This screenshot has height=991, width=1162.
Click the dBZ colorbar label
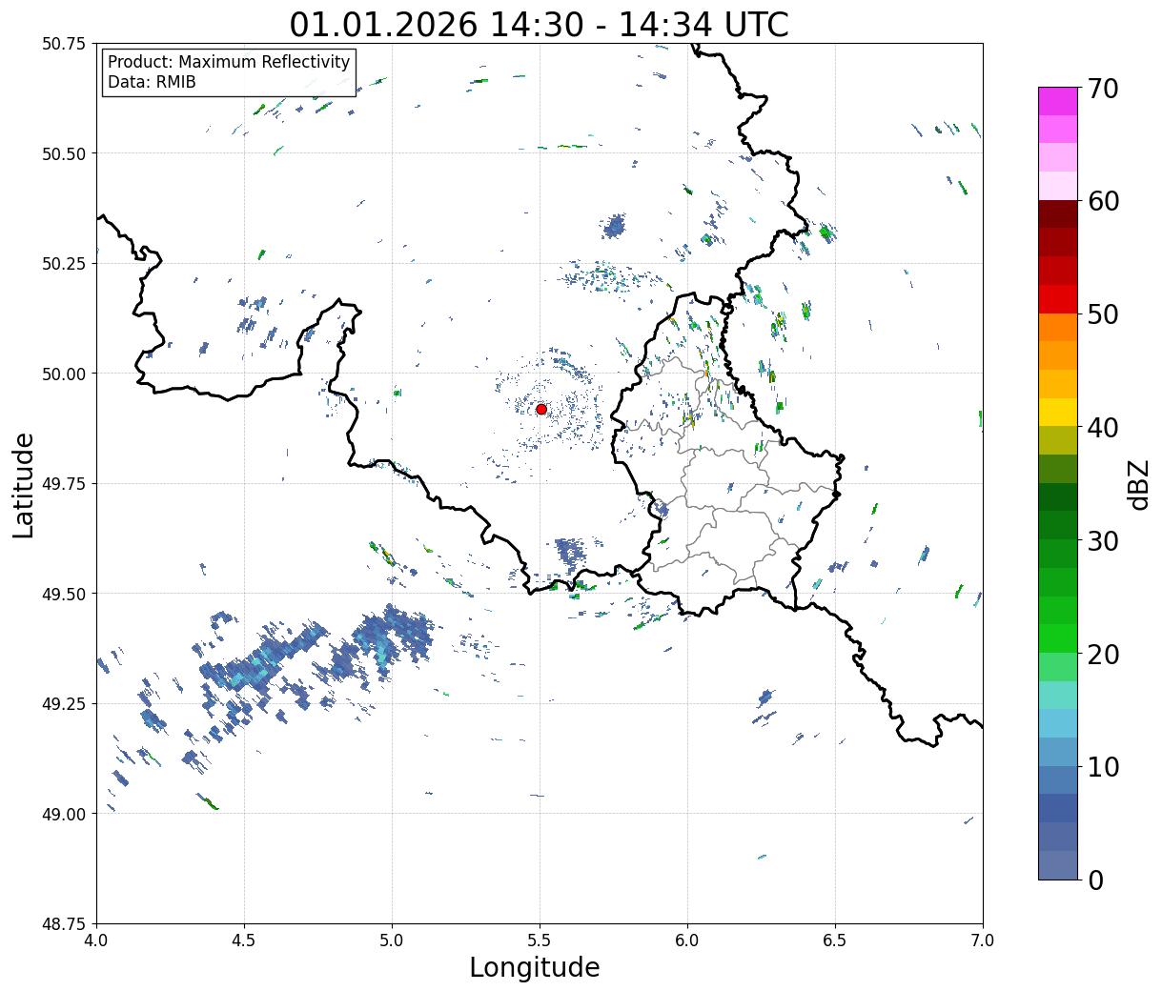[x=1138, y=483]
